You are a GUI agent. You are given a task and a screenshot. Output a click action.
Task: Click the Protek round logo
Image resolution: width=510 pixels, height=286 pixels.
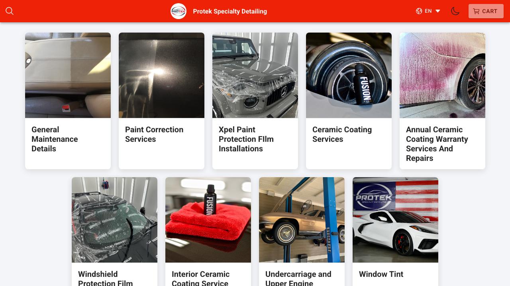pos(178,11)
